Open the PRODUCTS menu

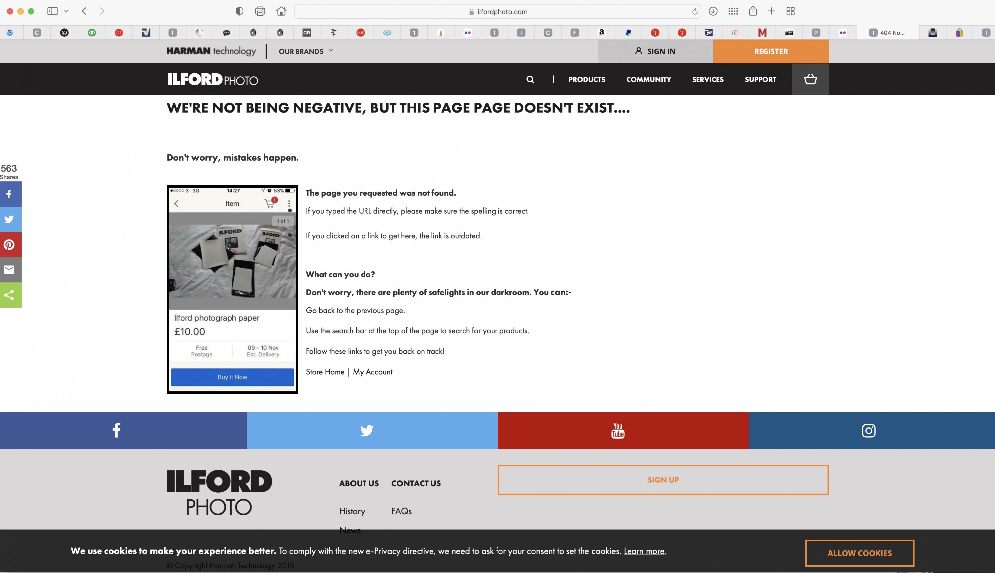coord(587,80)
